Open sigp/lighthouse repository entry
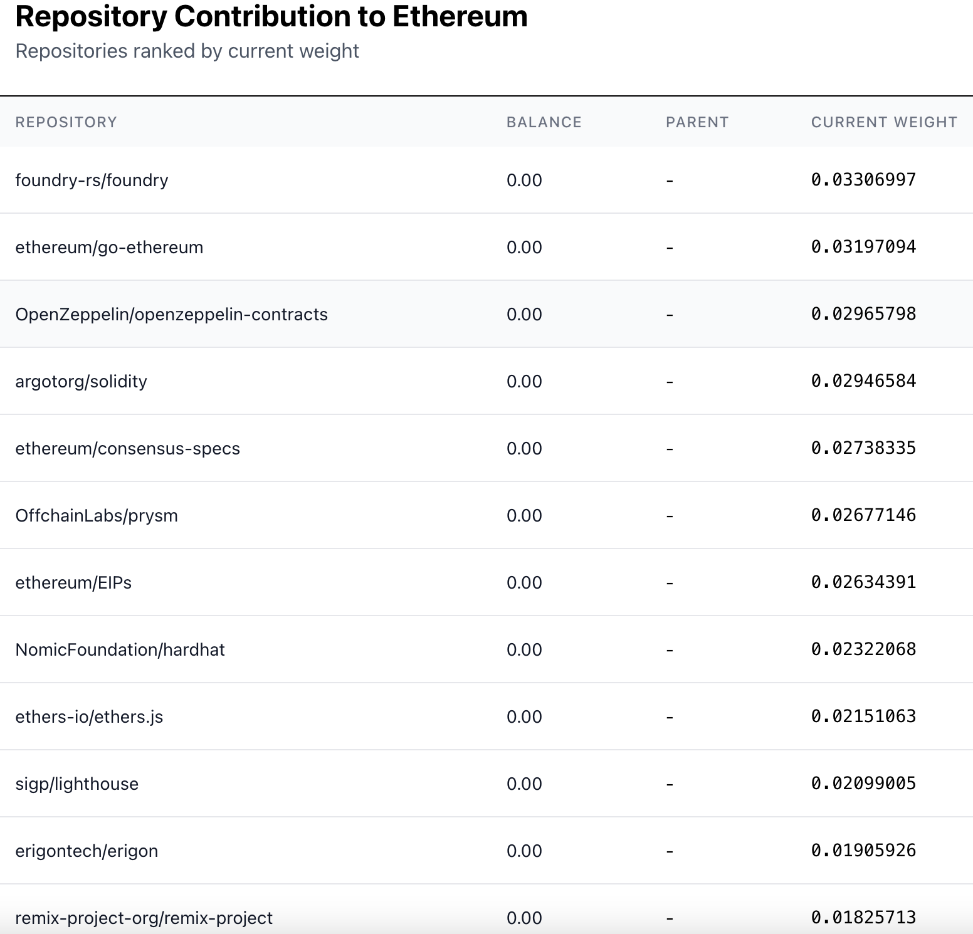Viewport: 973px width, 934px height. 76,784
